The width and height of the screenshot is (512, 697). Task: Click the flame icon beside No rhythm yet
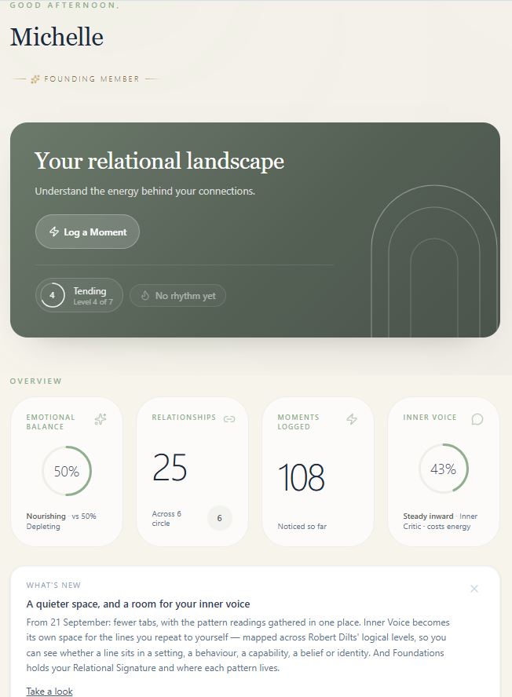[x=145, y=296]
